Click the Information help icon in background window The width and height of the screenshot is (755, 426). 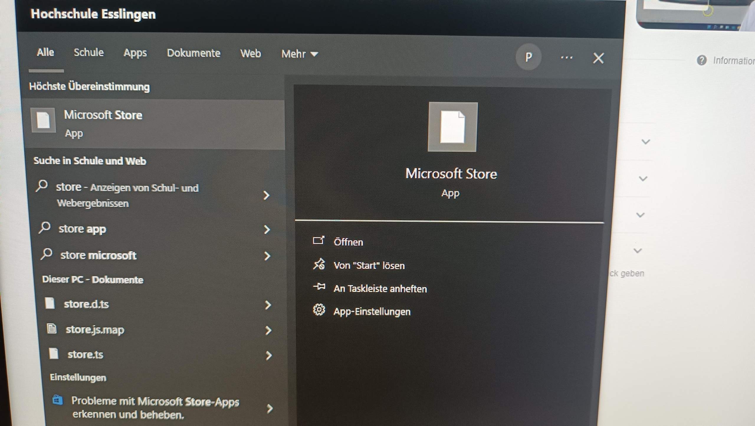coord(702,61)
